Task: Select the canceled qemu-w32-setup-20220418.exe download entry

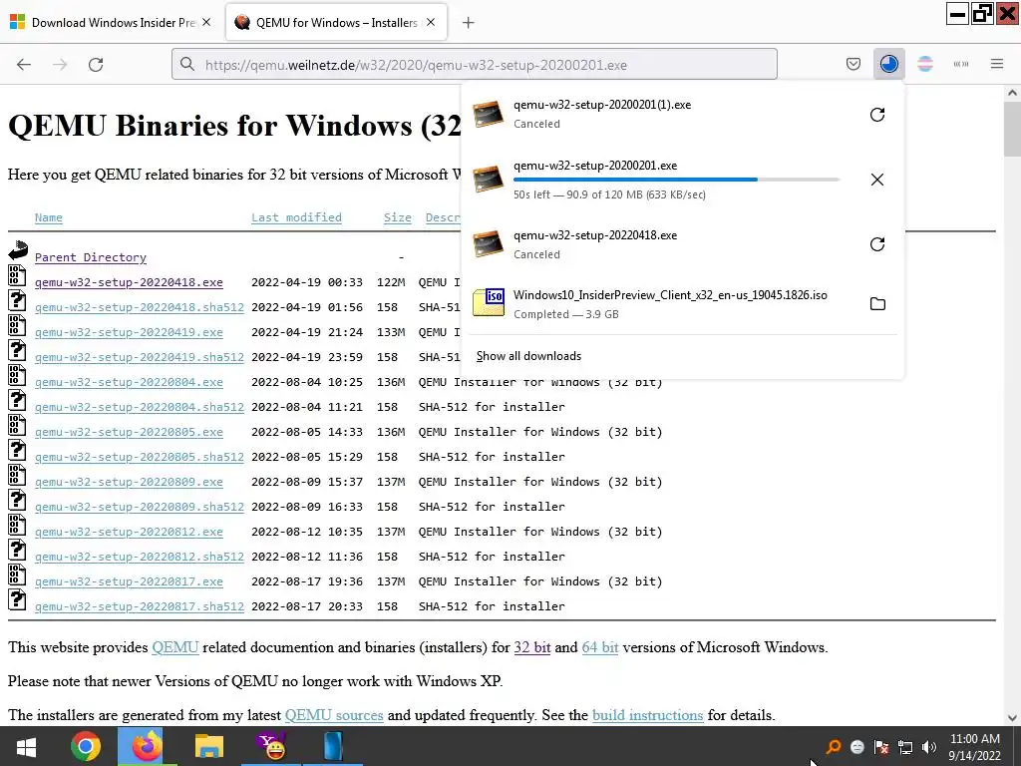Action: pos(682,244)
